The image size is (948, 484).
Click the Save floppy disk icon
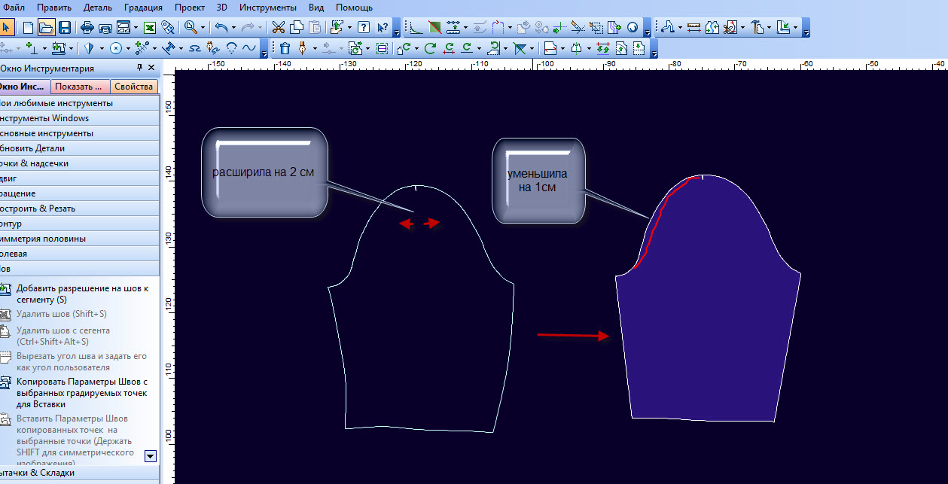click(65, 28)
